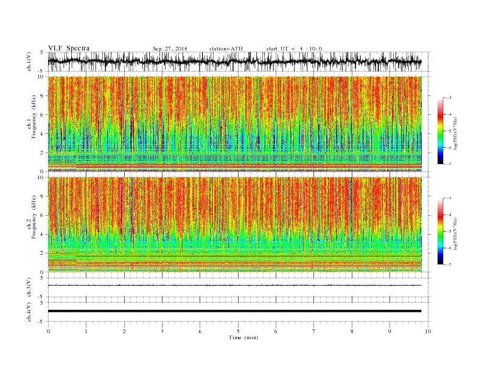Click the time axis tick label '9'
482x372 pixels.
point(389,331)
